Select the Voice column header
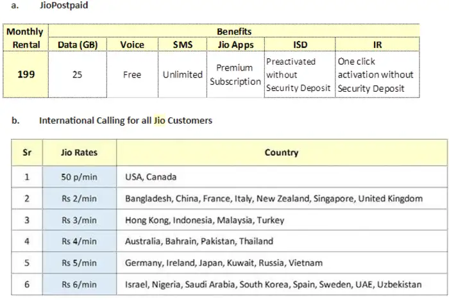The width and height of the screenshot is (449, 300). point(132,44)
